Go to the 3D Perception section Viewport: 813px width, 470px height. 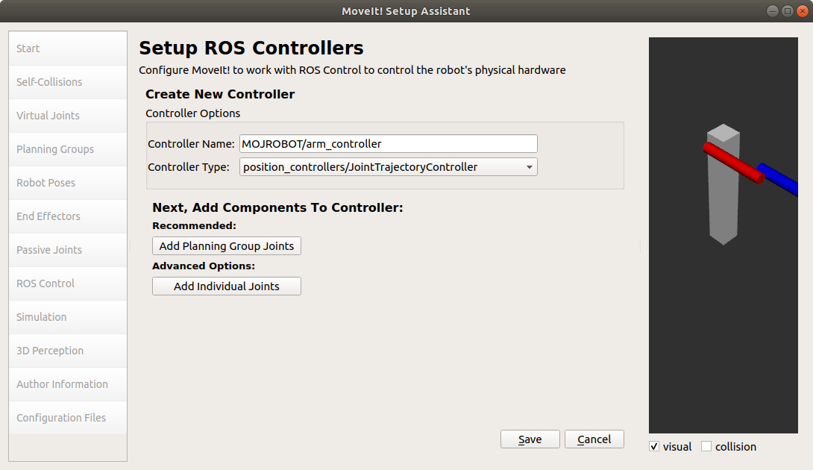pyautogui.click(x=68, y=351)
